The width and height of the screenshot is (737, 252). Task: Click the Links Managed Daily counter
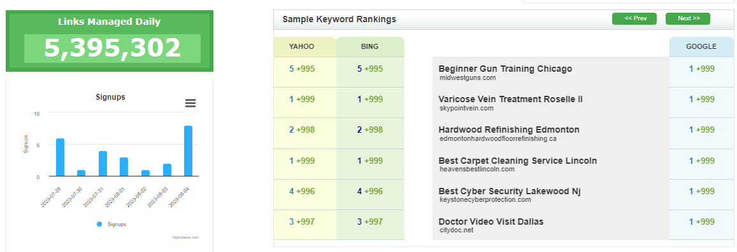tap(112, 48)
